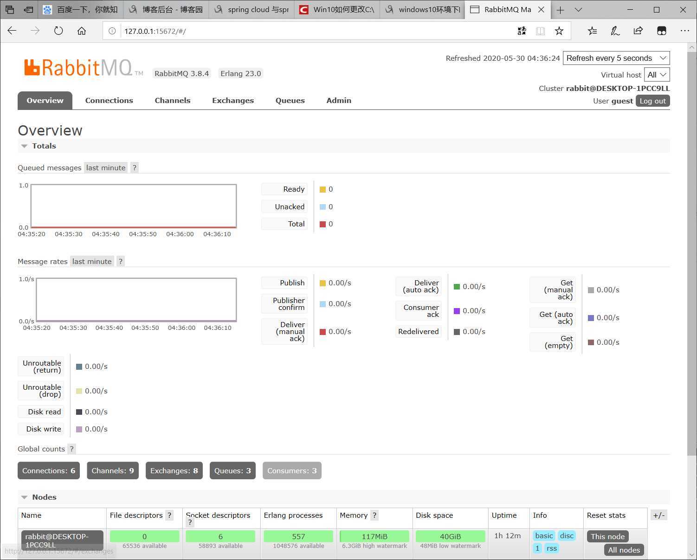Click the RabbitMQ logo
This screenshot has width=697, height=560.
coord(84,68)
